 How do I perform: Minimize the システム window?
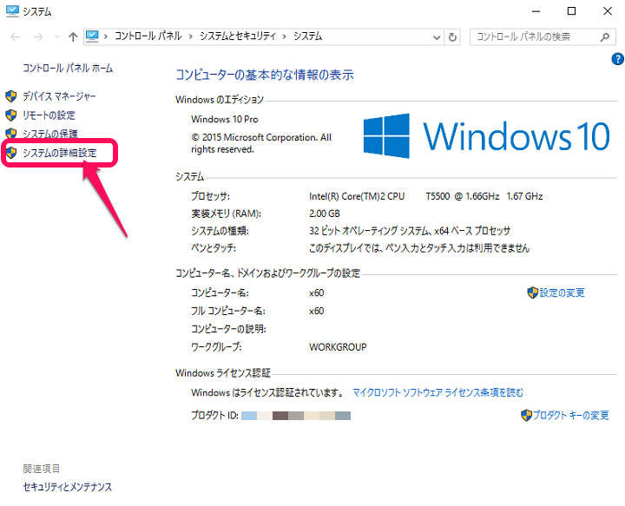tap(536, 11)
